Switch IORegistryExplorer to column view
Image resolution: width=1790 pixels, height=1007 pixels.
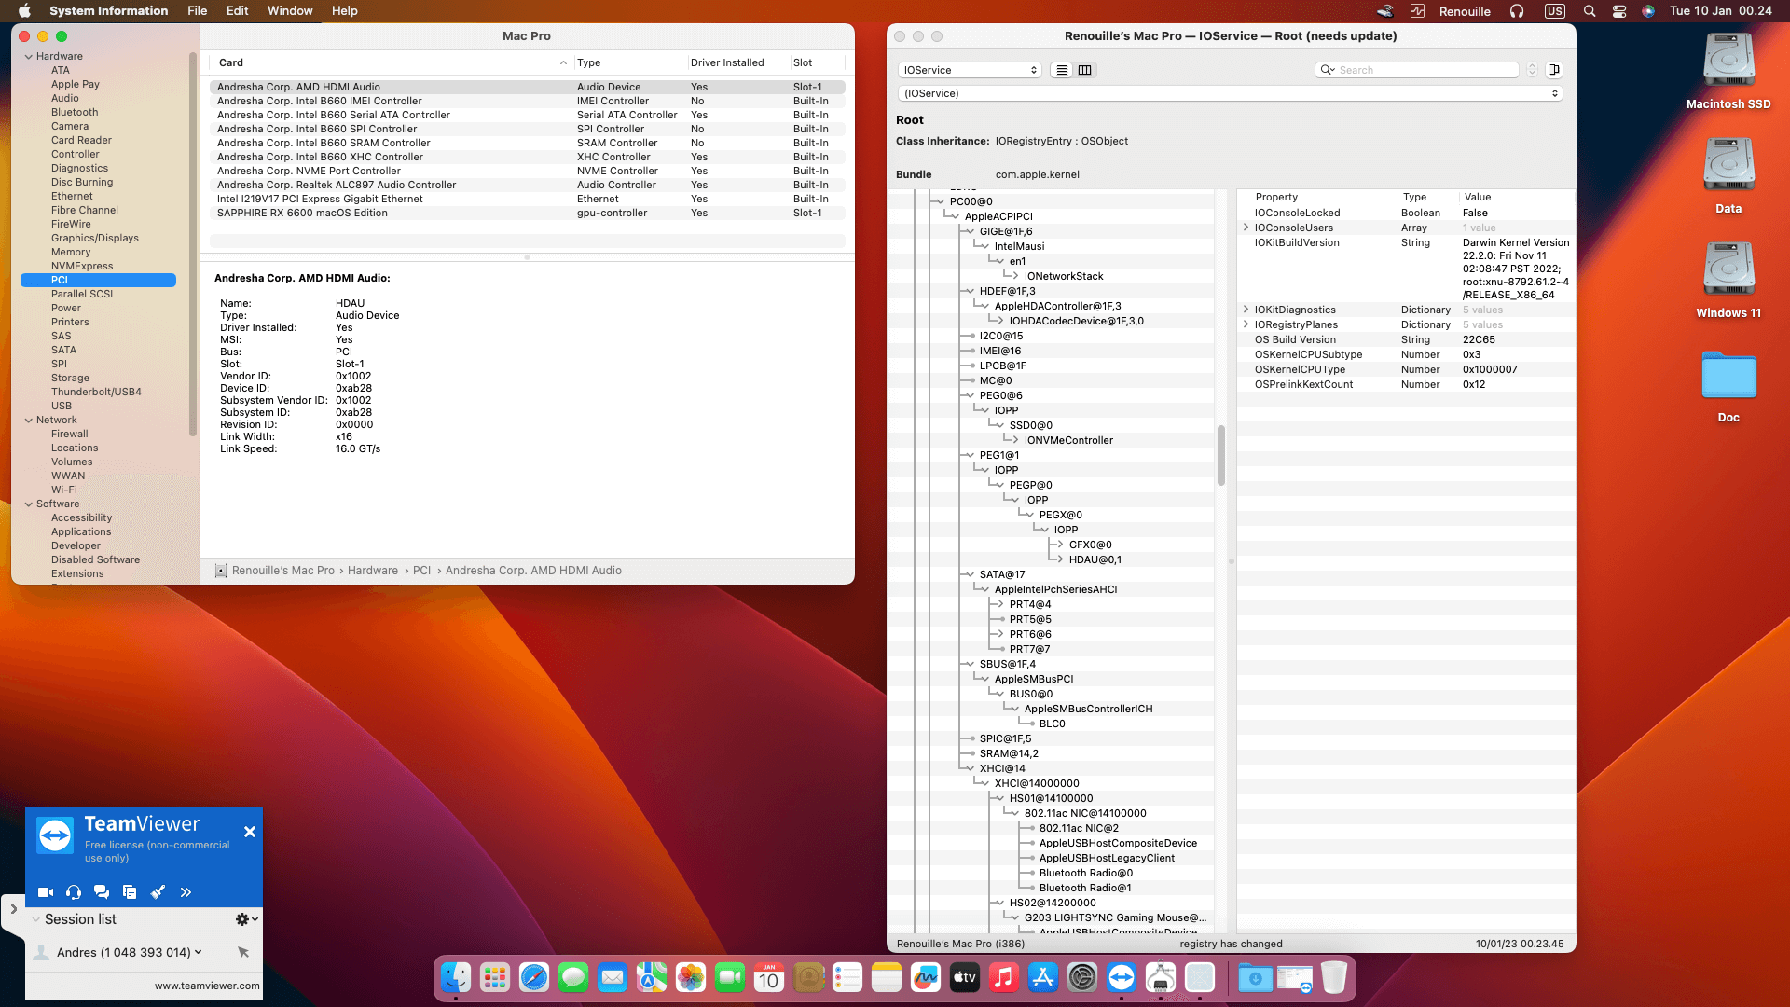click(x=1085, y=70)
